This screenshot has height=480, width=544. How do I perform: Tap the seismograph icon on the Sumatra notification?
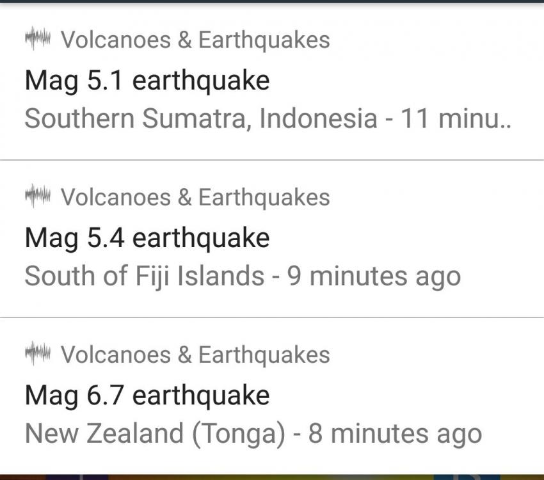(37, 40)
